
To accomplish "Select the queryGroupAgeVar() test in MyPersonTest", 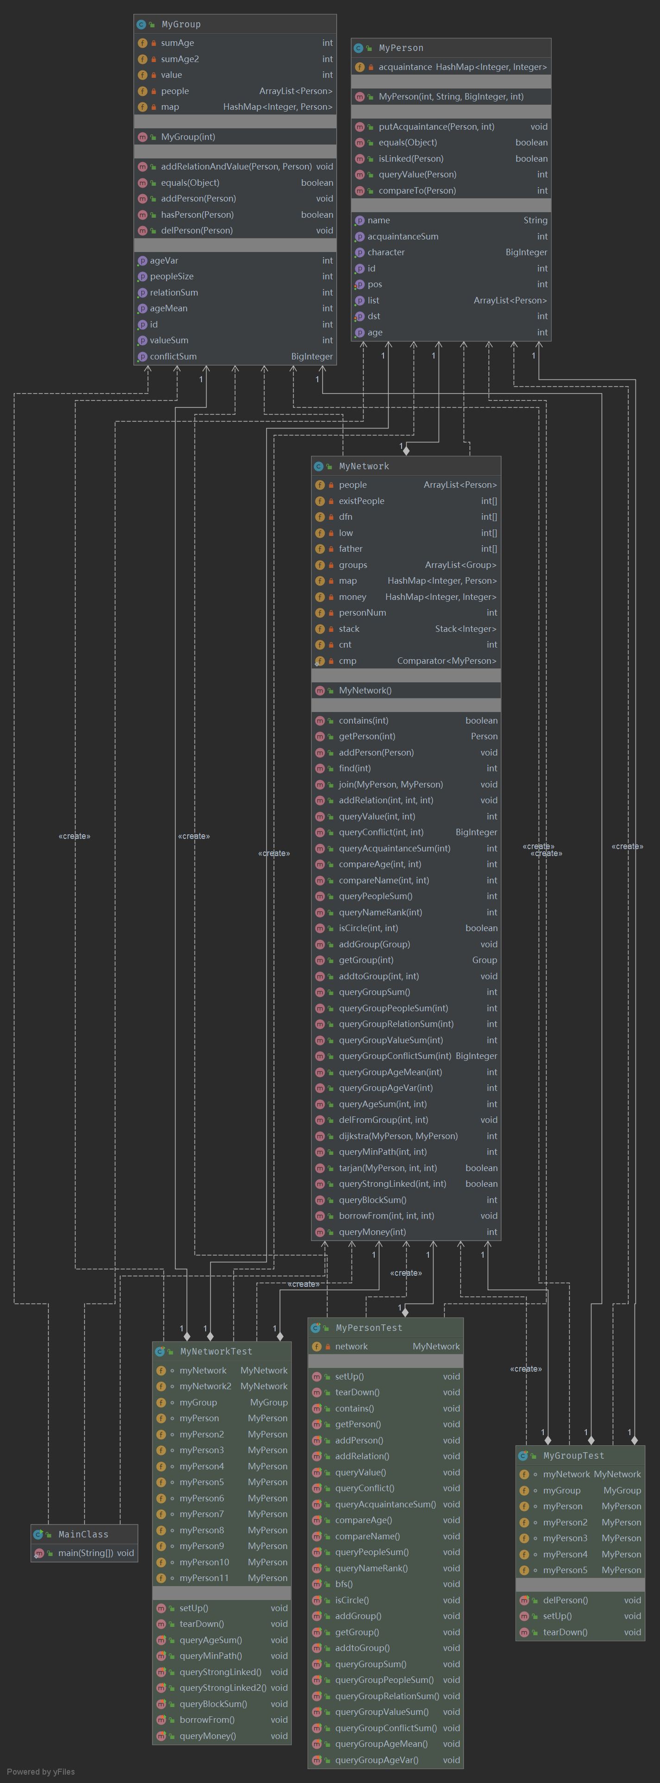I will point(385,1760).
